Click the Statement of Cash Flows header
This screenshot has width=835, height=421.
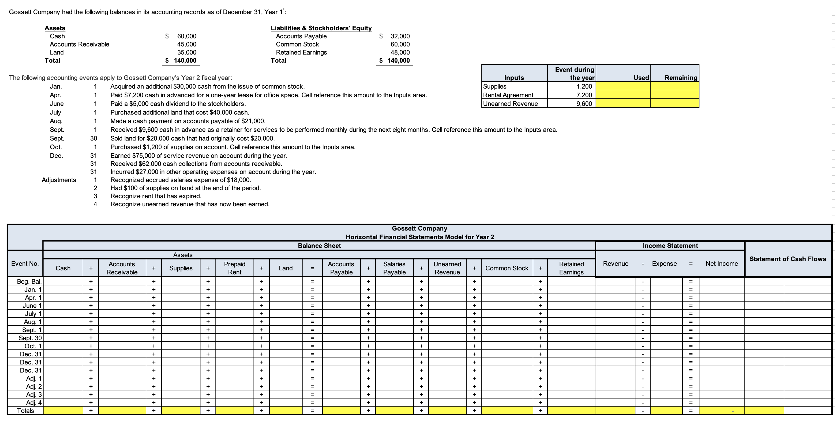pos(788,259)
